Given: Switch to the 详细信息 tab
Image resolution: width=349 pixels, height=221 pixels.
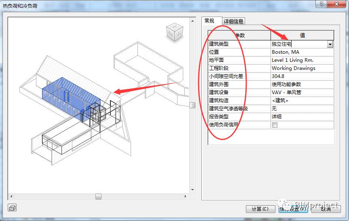Looking at the screenshot, I should point(233,21).
